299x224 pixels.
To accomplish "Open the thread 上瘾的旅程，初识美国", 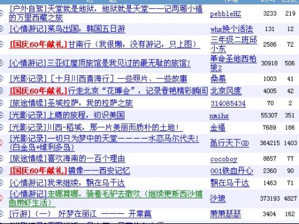I will point(67,115).
